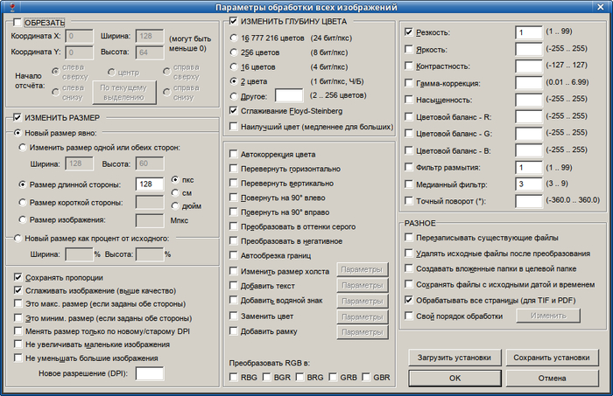
Task: Confirm settings with the OK button
Action: tap(454, 379)
